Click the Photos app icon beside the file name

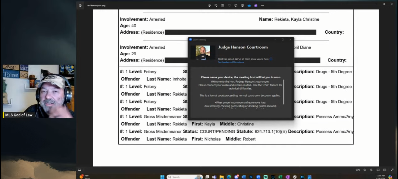80,6
